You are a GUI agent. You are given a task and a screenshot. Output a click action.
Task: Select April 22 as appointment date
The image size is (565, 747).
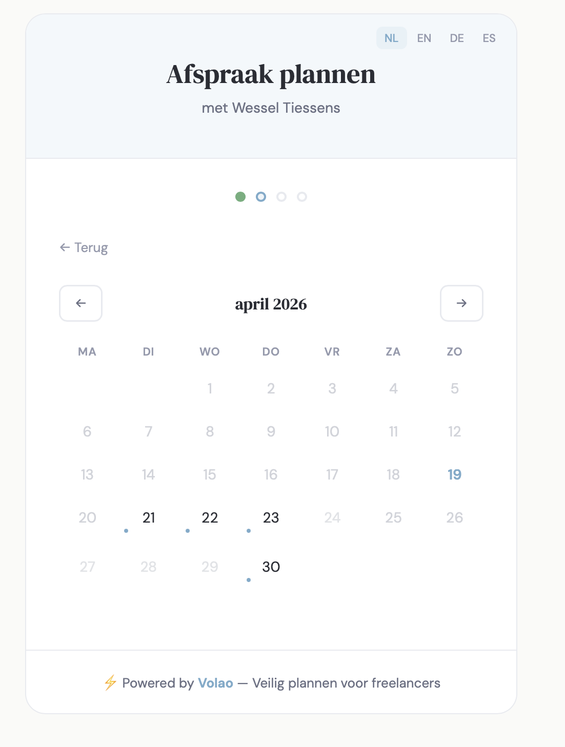pos(210,518)
